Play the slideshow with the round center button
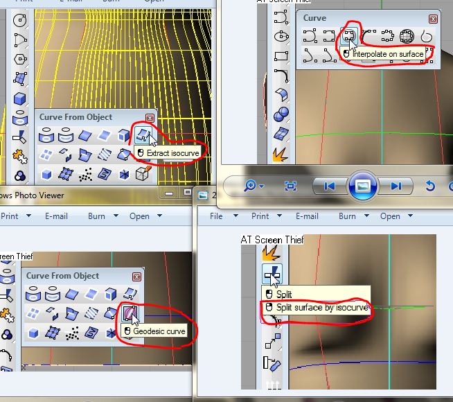453x402 pixels. (x=362, y=186)
